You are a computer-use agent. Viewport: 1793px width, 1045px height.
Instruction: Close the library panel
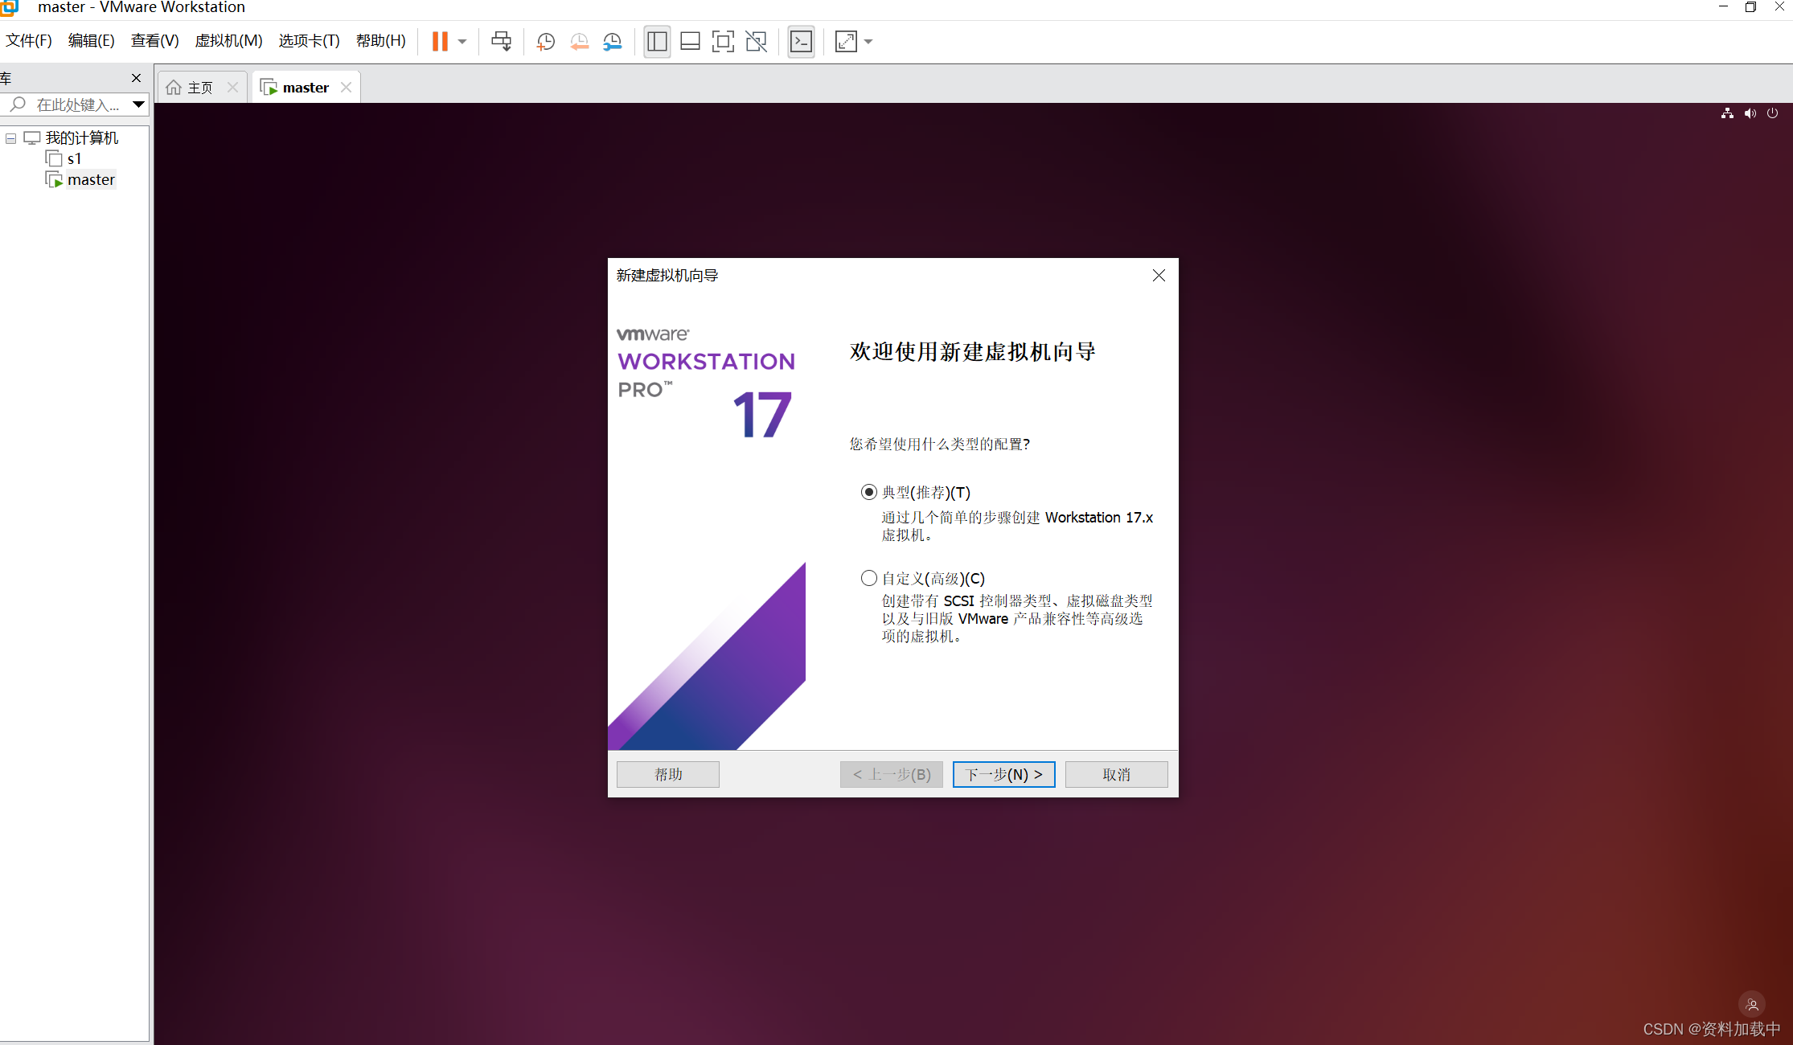(x=136, y=78)
